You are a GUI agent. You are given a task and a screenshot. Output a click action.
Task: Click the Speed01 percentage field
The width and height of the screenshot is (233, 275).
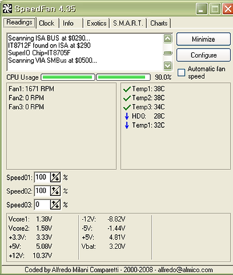42,177
